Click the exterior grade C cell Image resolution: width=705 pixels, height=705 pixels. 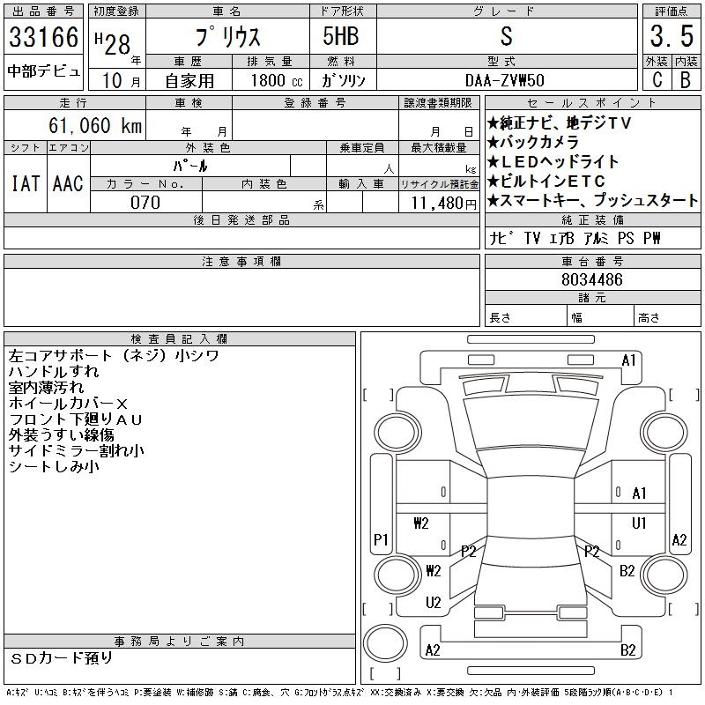(x=656, y=79)
